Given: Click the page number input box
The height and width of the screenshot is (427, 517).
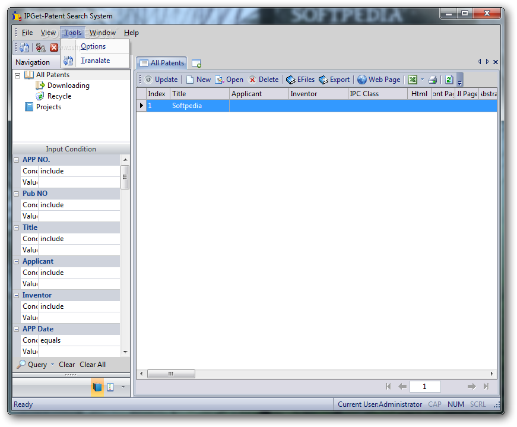Looking at the screenshot, I should 425,387.
